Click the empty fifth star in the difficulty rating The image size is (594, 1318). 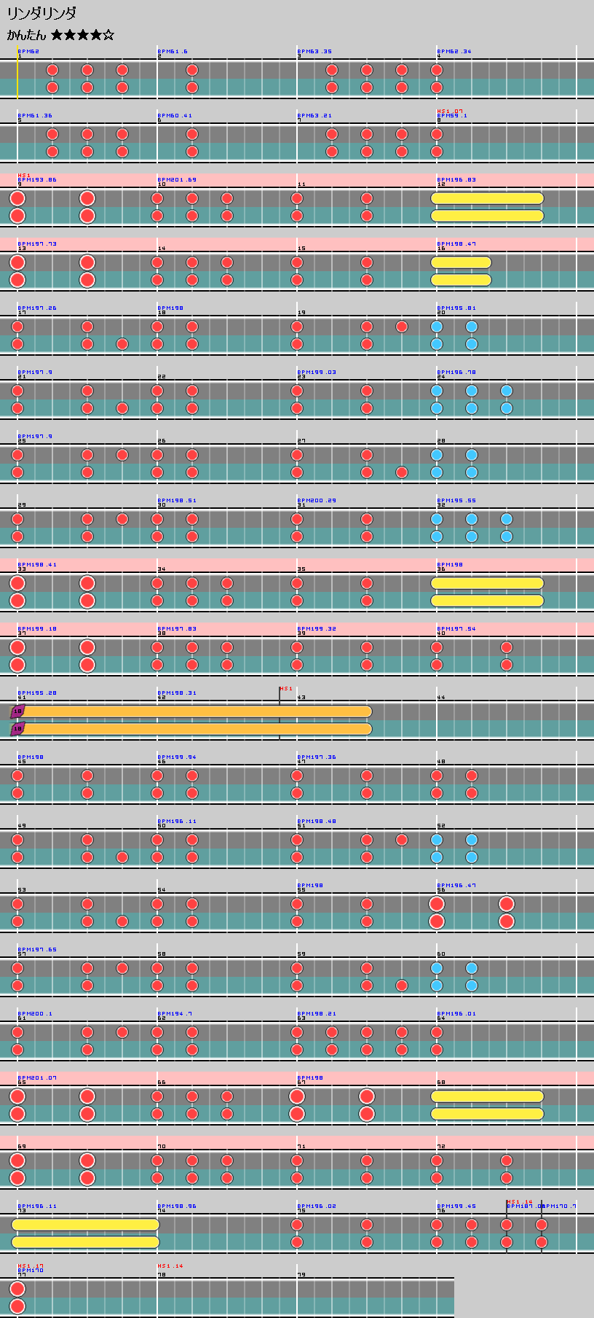point(108,35)
